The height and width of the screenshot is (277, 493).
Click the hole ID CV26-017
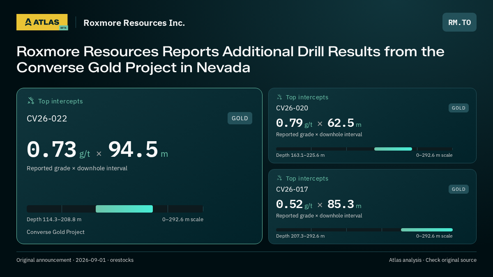tap(292, 189)
